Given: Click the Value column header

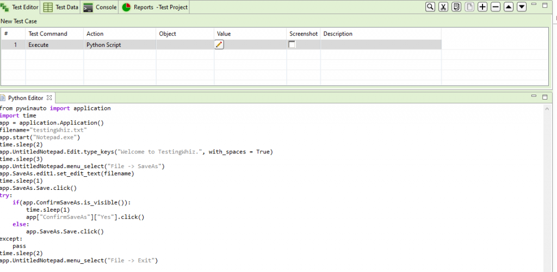Looking at the screenshot, I should 250,34.
